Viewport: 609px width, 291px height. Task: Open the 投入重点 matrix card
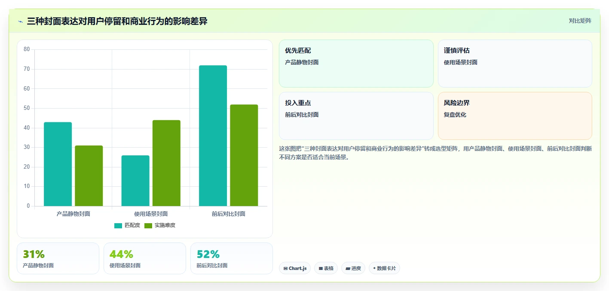[x=356, y=116]
